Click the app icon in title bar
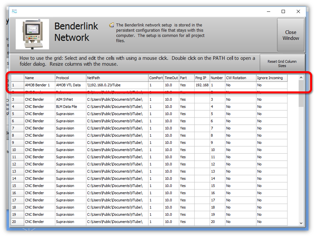The height and width of the screenshot is (237, 315). 14,11
